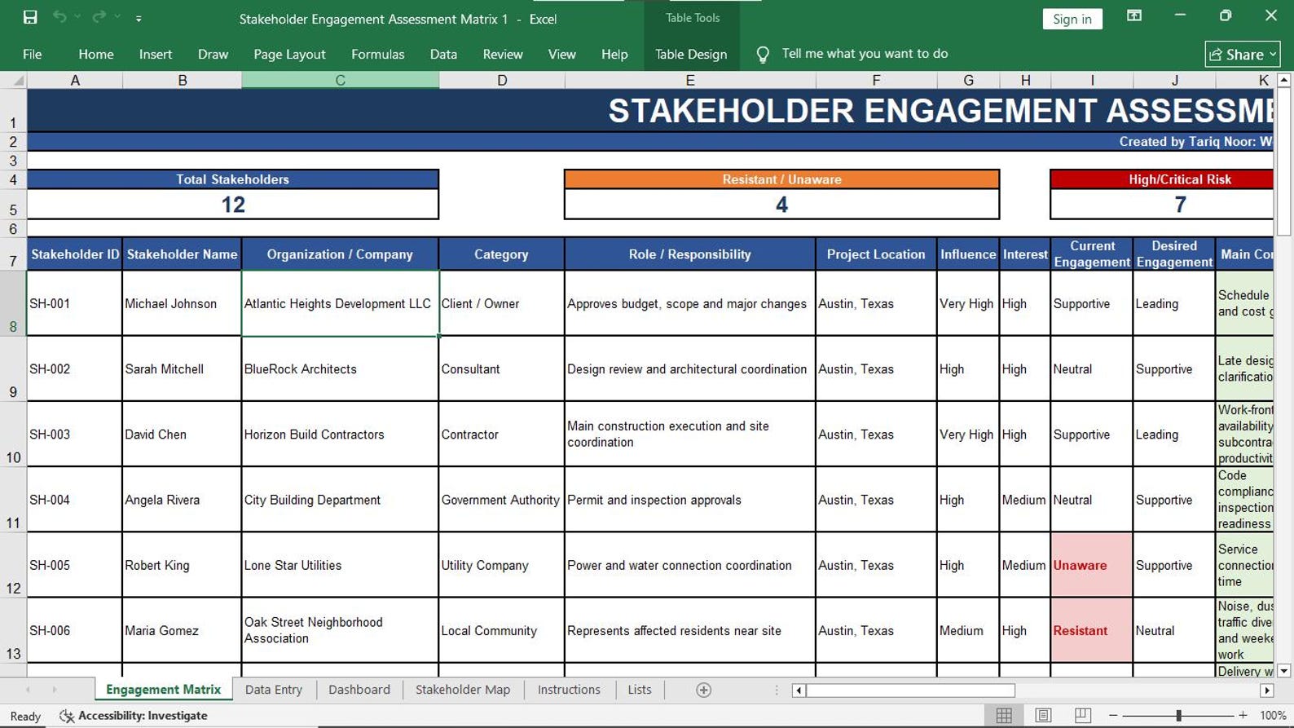Click the horizontal scrollbar thumb
The image size is (1294, 728).
[x=911, y=690]
